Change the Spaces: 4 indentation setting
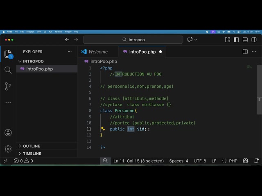262x196 pixels. pyautogui.click(x=178, y=161)
